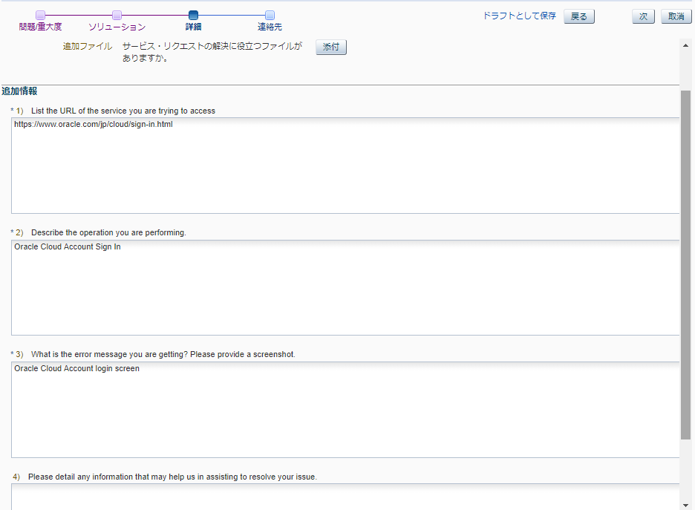
Task: Click the oracle.com sign-in URL text
Action: [94, 125]
